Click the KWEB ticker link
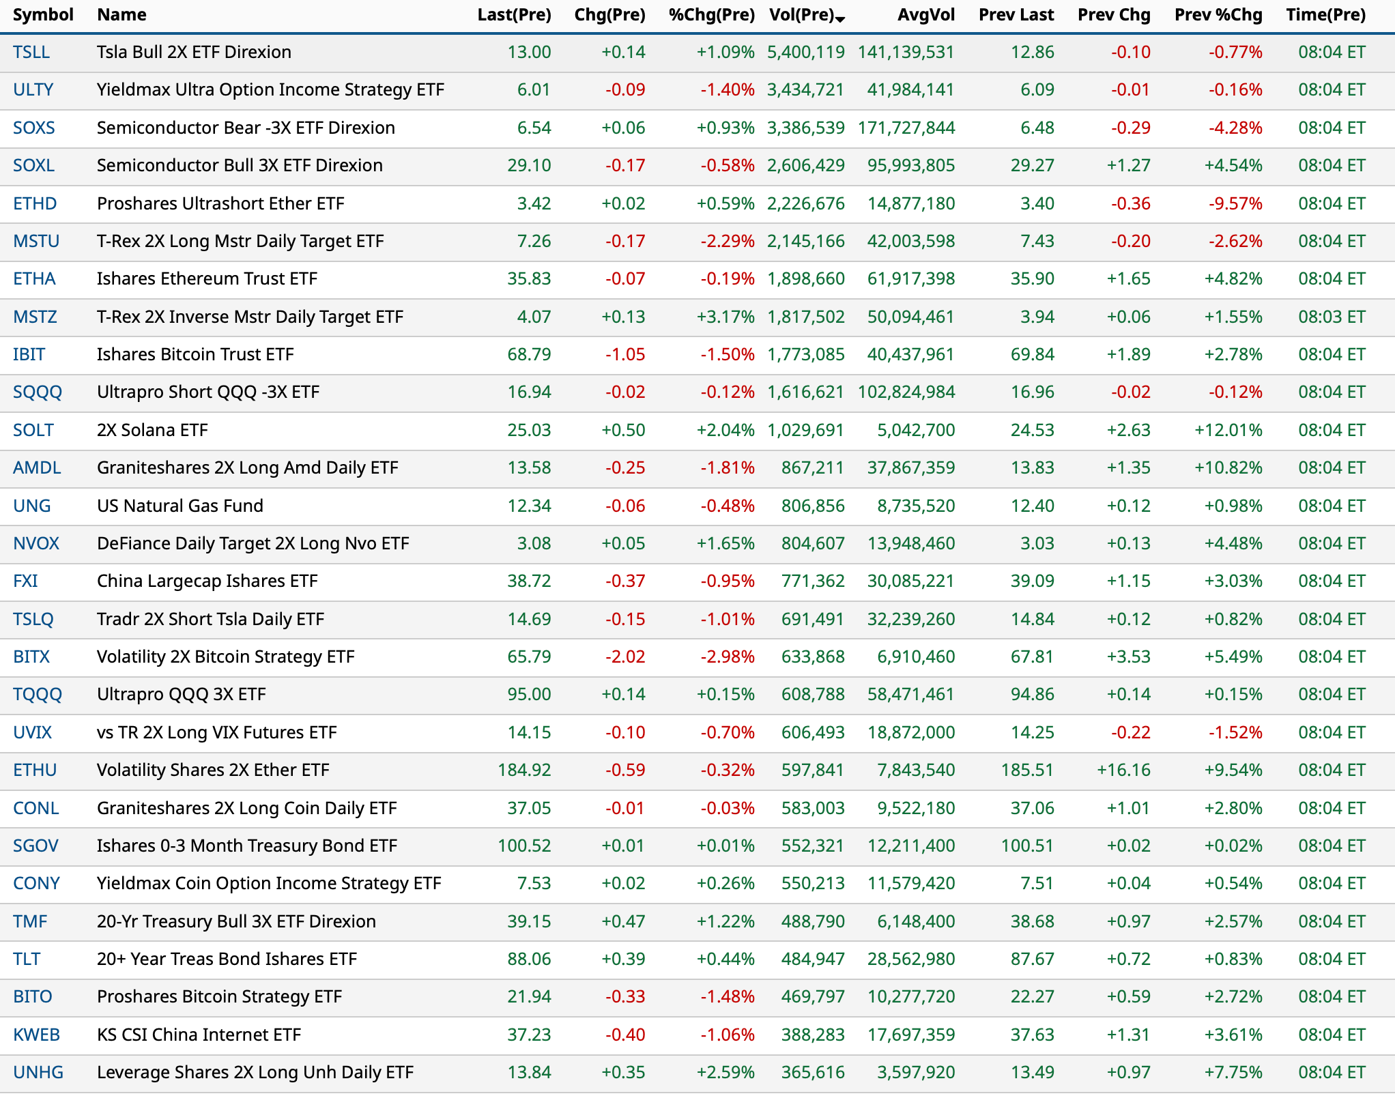The image size is (1395, 1096). tap(37, 1035)
